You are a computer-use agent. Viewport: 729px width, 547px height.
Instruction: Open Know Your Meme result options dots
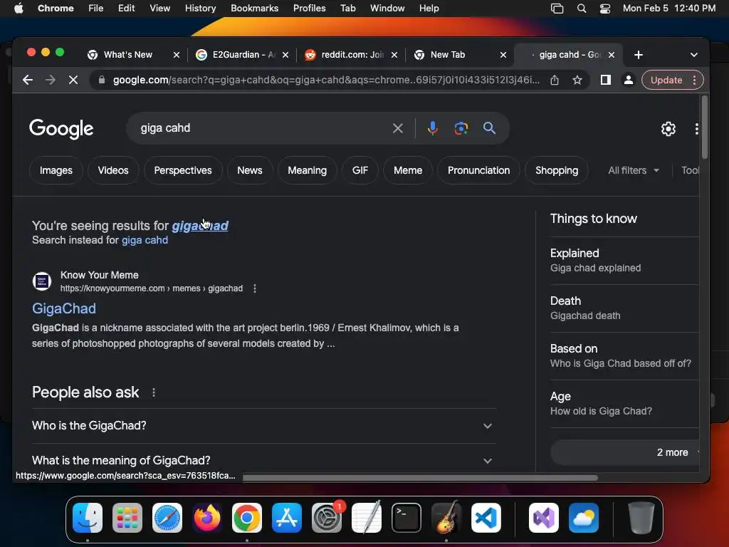click(254, 289)
